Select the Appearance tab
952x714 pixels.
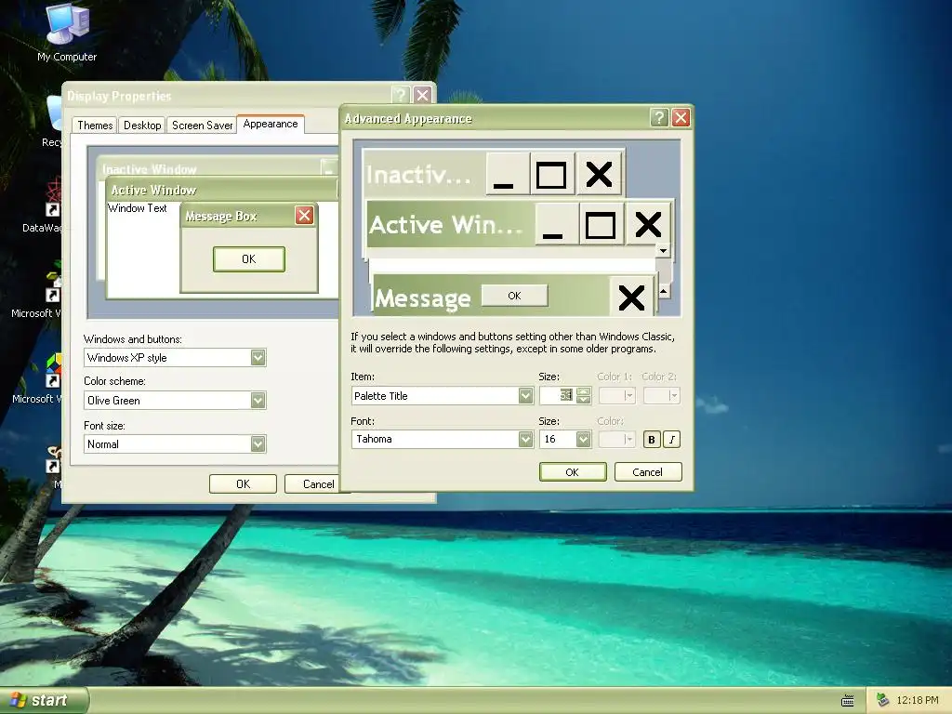click(271, 124)
